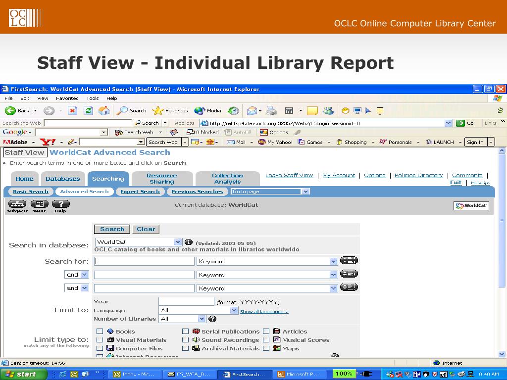Open the Edit with Word icon
The height and width of the screenshot is (380, 507).
click(x=289, y=111)
